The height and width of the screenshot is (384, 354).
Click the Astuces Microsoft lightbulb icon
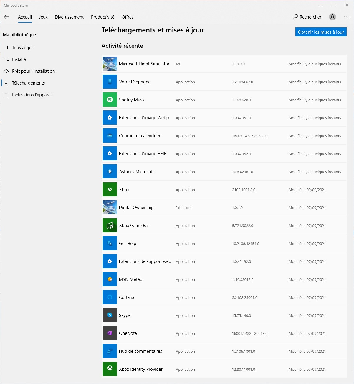click(110, 171)
